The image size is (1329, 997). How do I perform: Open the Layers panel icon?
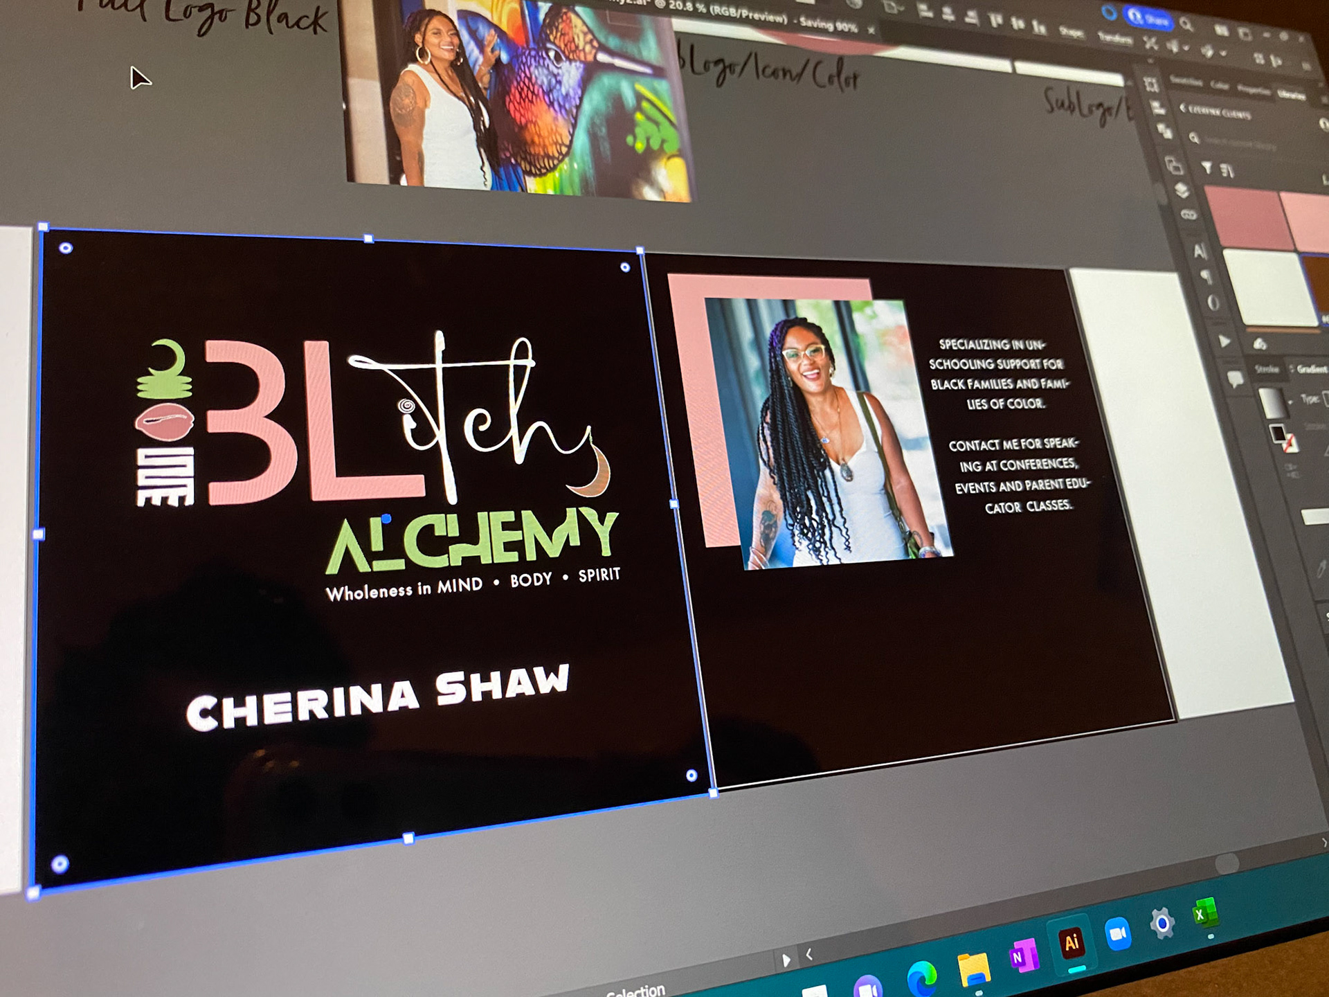[x=1182, y=190]
